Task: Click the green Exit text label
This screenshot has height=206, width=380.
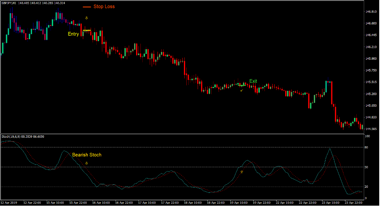Action: point(253,81)
